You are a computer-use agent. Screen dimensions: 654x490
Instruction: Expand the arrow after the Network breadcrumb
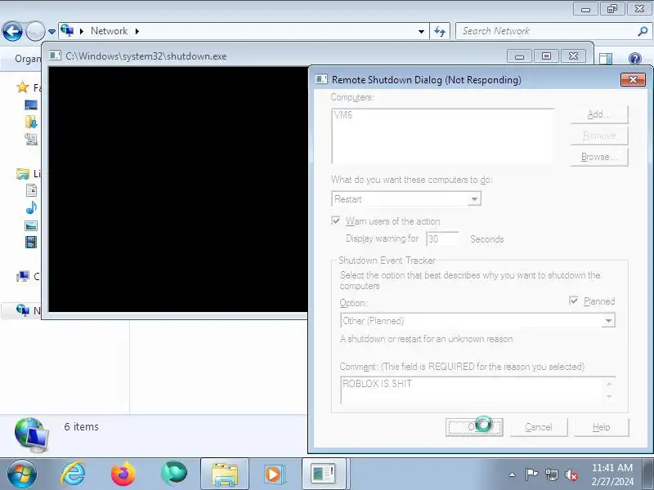(x=137, y=31)
